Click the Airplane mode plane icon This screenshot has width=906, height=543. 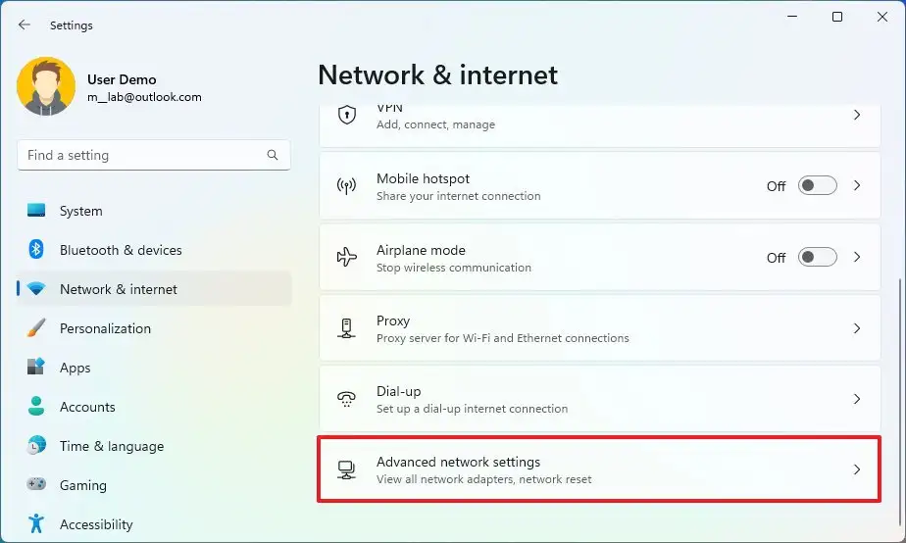[x=347, y=258]
